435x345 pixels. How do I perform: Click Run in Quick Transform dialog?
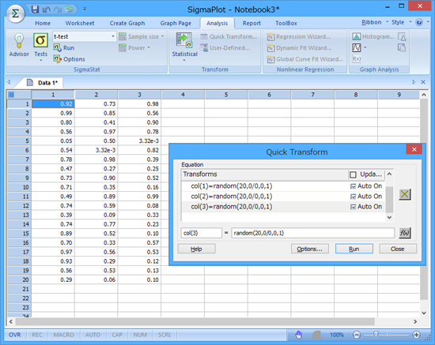coord(354,249)
